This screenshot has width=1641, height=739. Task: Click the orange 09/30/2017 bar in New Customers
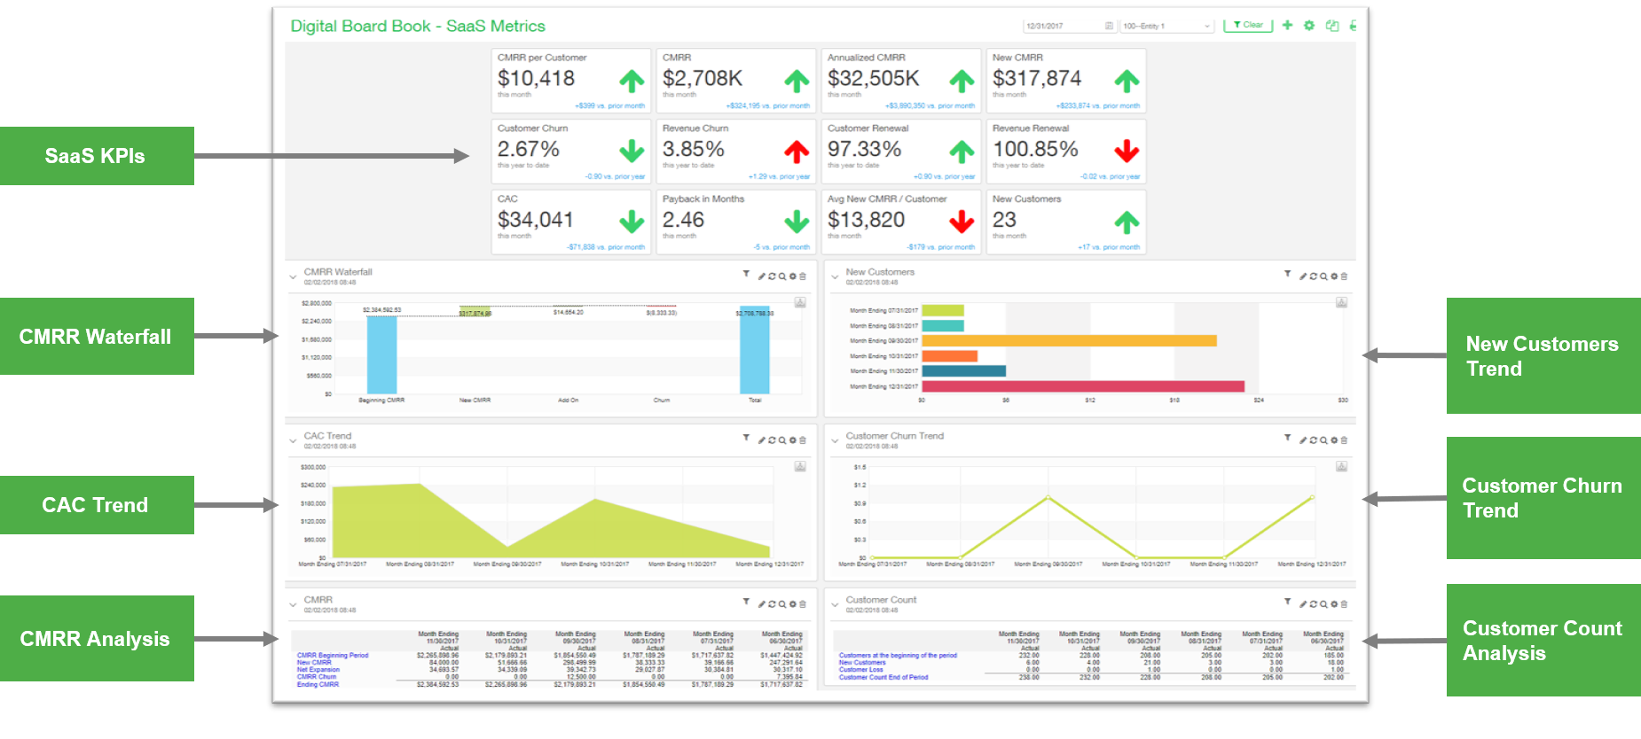click(x=1069, y=341)
